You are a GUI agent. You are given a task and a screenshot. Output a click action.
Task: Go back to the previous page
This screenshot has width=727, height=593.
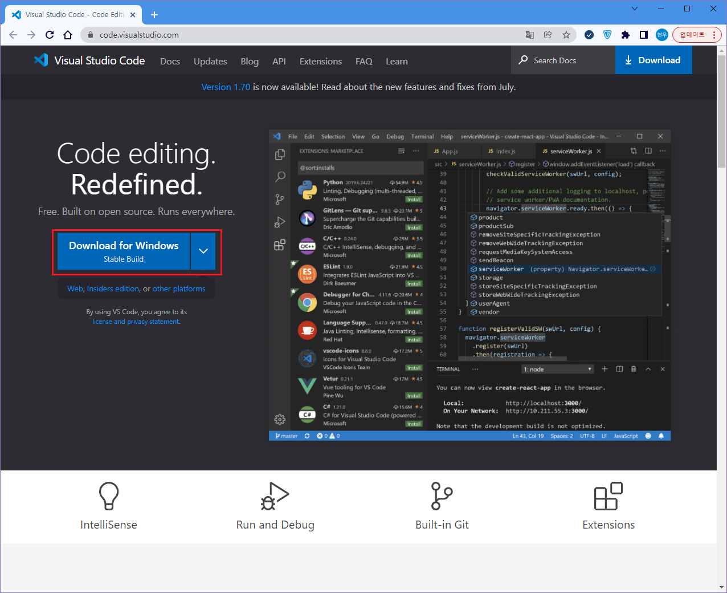tap(13, 35)
